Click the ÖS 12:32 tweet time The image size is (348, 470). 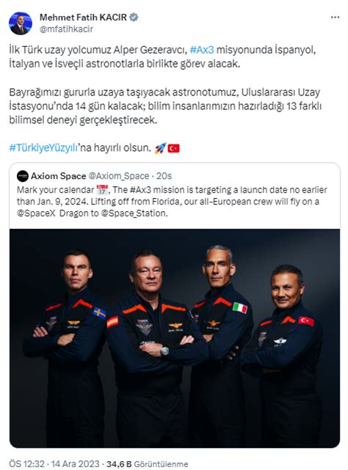point(26,464)
